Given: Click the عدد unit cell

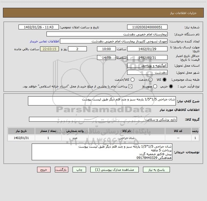Looking at the screenshot, I should (75, 138).
